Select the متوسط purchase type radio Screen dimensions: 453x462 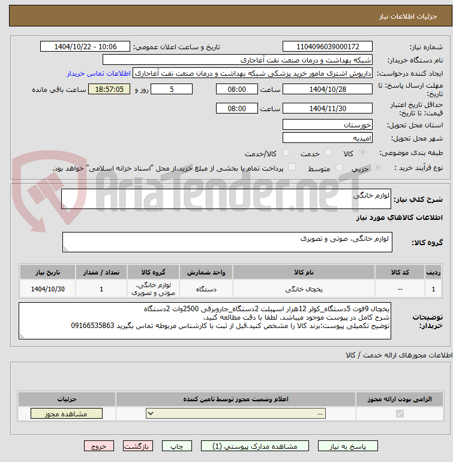click(x=339, y=168)
